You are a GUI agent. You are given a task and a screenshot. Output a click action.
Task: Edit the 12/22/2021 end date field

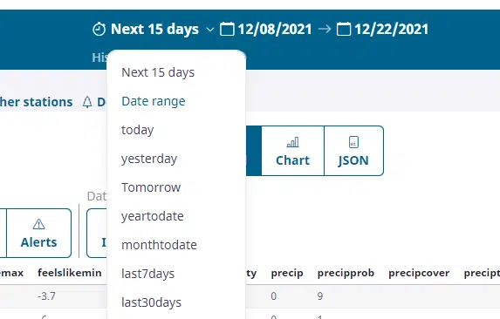[x=391, y=30]
